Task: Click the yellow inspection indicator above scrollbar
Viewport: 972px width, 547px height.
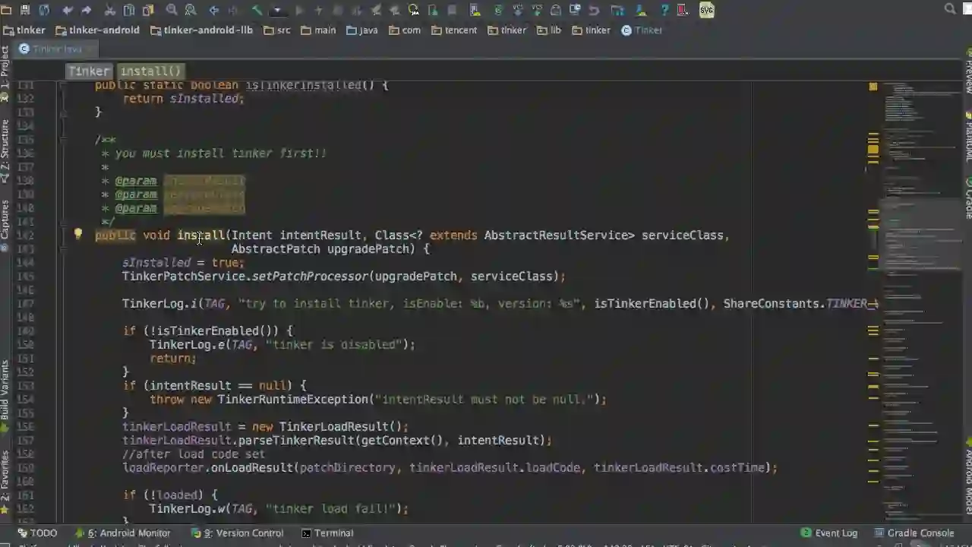Action: (x=873, y=87)
